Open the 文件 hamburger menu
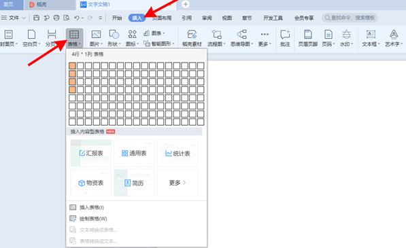The image size is (406, 248). click(4, 18)
